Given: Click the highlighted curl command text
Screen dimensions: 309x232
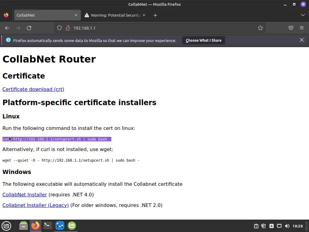Looking at the screenshot, I should click(57, 139).
